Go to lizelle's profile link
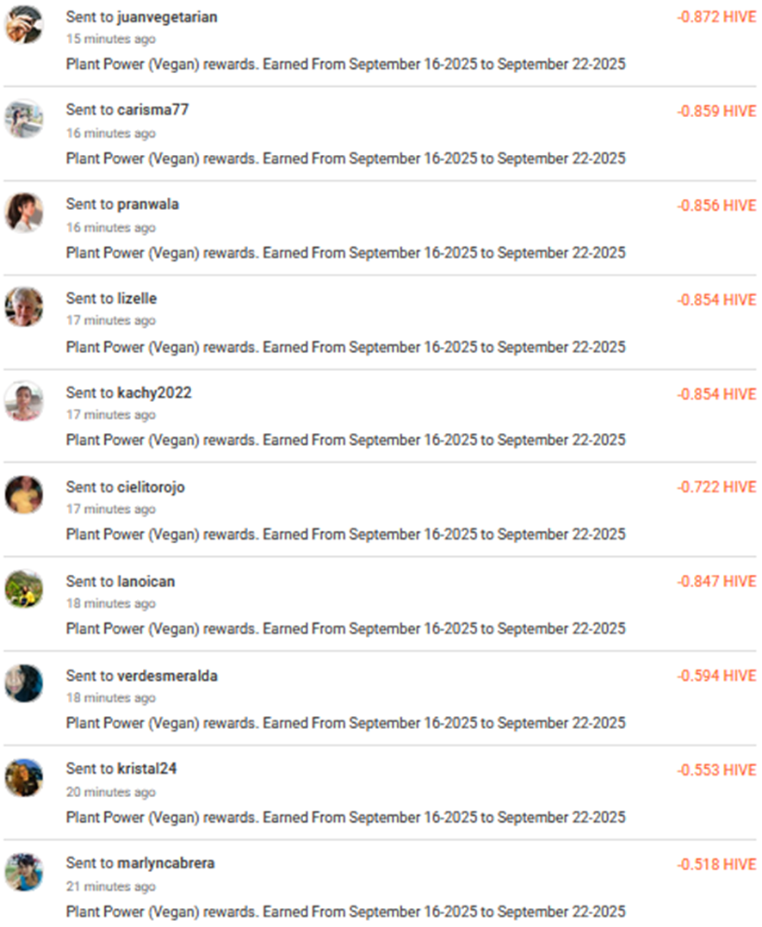This screenshot has height=927, width=762. pos(137,299)
